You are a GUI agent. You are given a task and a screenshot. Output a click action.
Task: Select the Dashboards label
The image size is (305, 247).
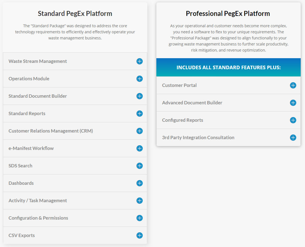point(21,183)
